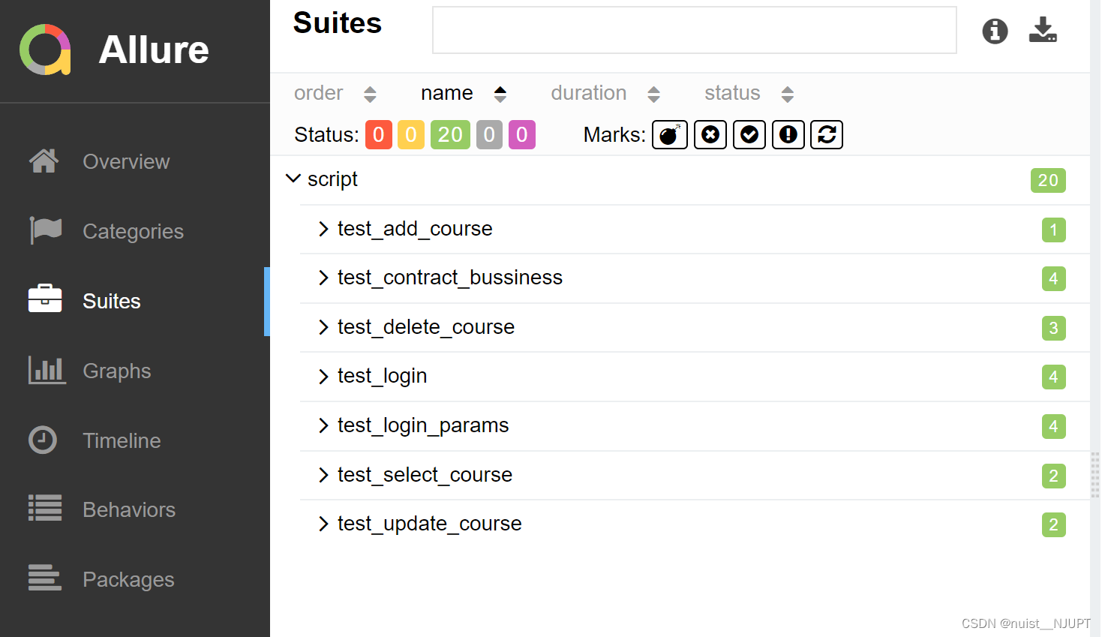Toggle the green passed status filter showing 20

click(x=450, y=135)
